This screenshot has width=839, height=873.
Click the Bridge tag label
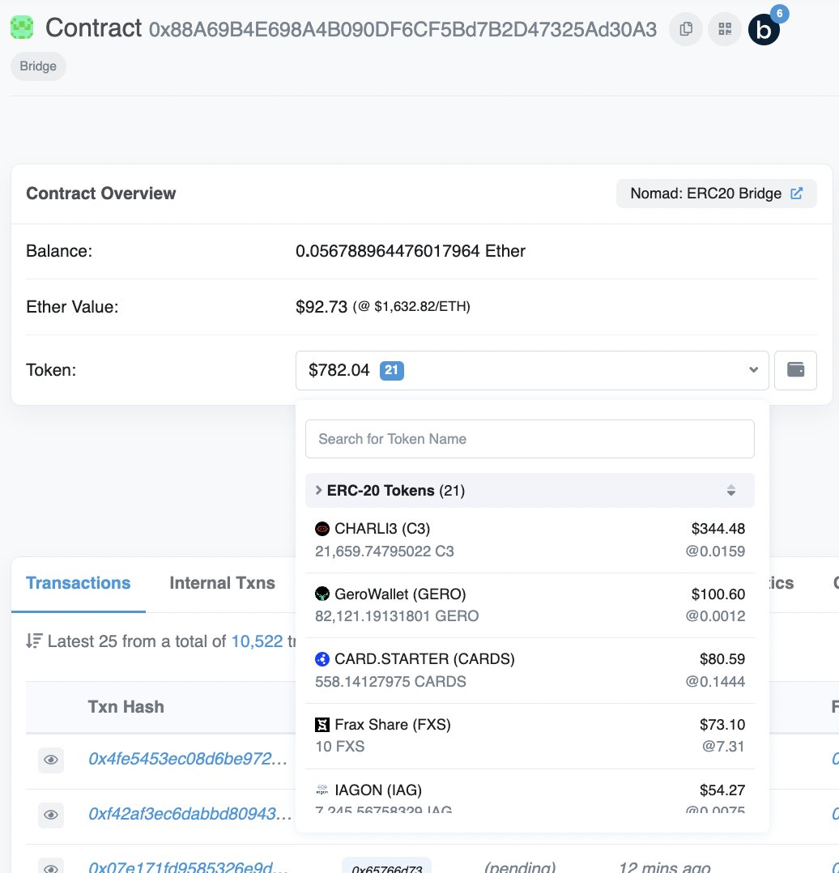tap(38, 66)
